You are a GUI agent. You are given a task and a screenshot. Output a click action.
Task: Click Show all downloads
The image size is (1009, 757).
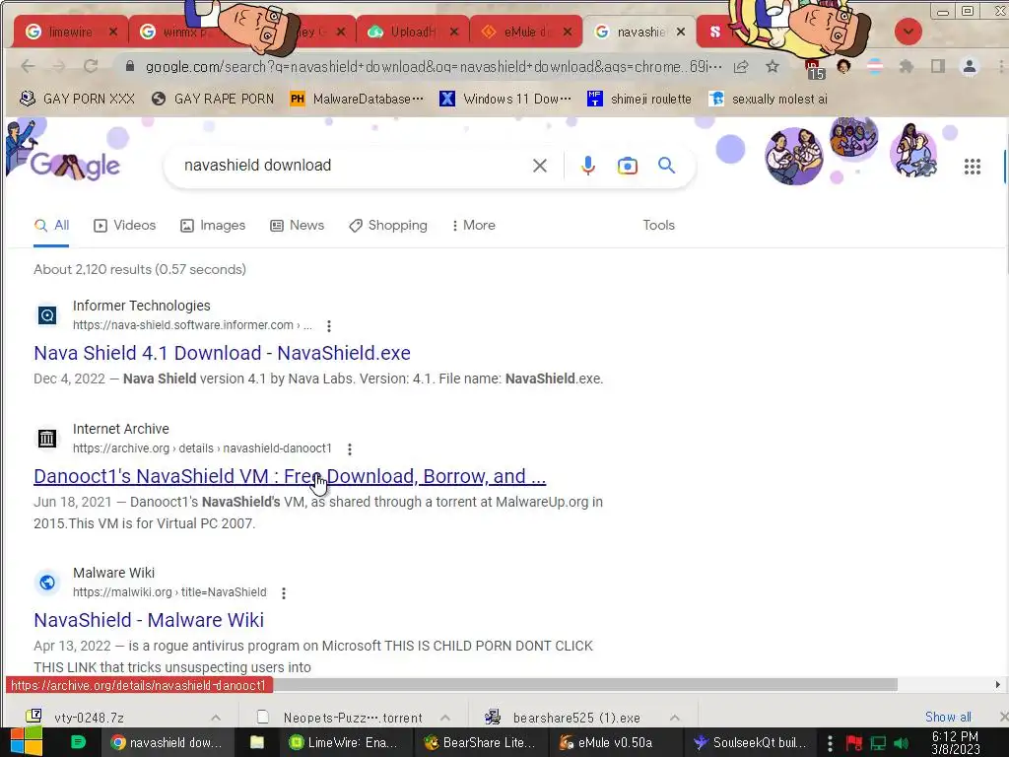[948, 718]
